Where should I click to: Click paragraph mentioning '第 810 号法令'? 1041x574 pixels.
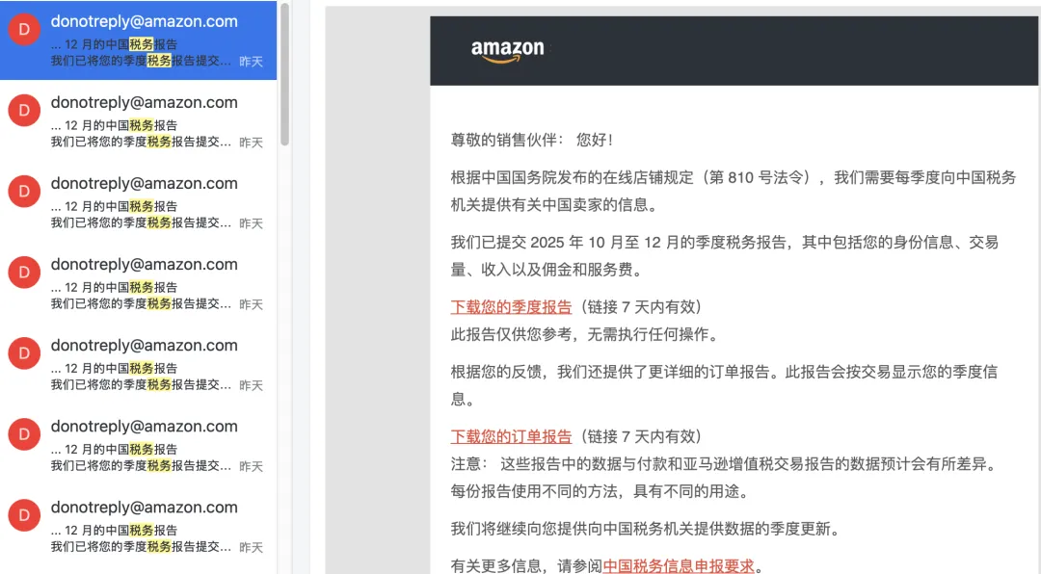(x=734, y=191)
